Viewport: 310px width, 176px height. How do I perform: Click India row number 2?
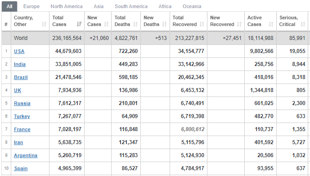6,64
